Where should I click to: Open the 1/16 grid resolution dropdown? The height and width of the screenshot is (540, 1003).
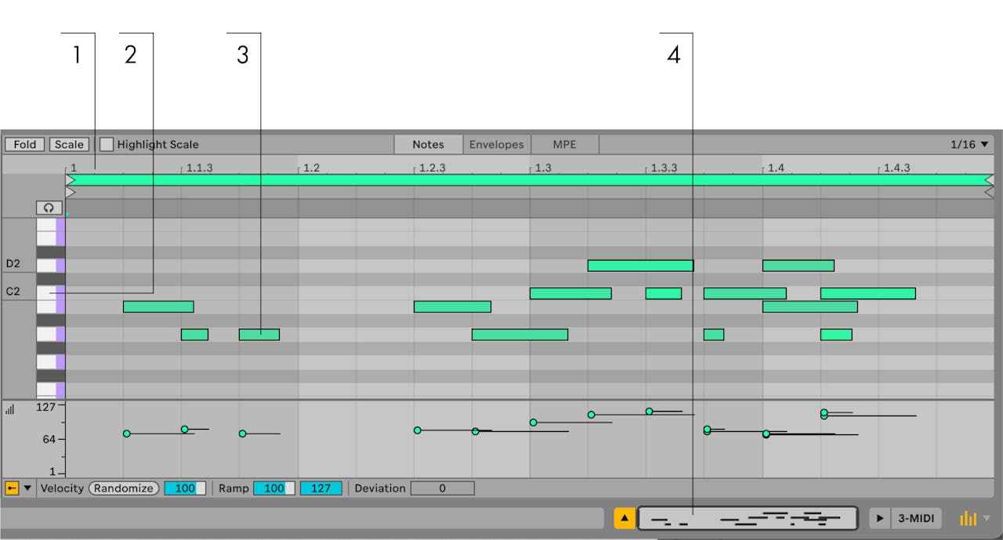[x=968, y=144]
